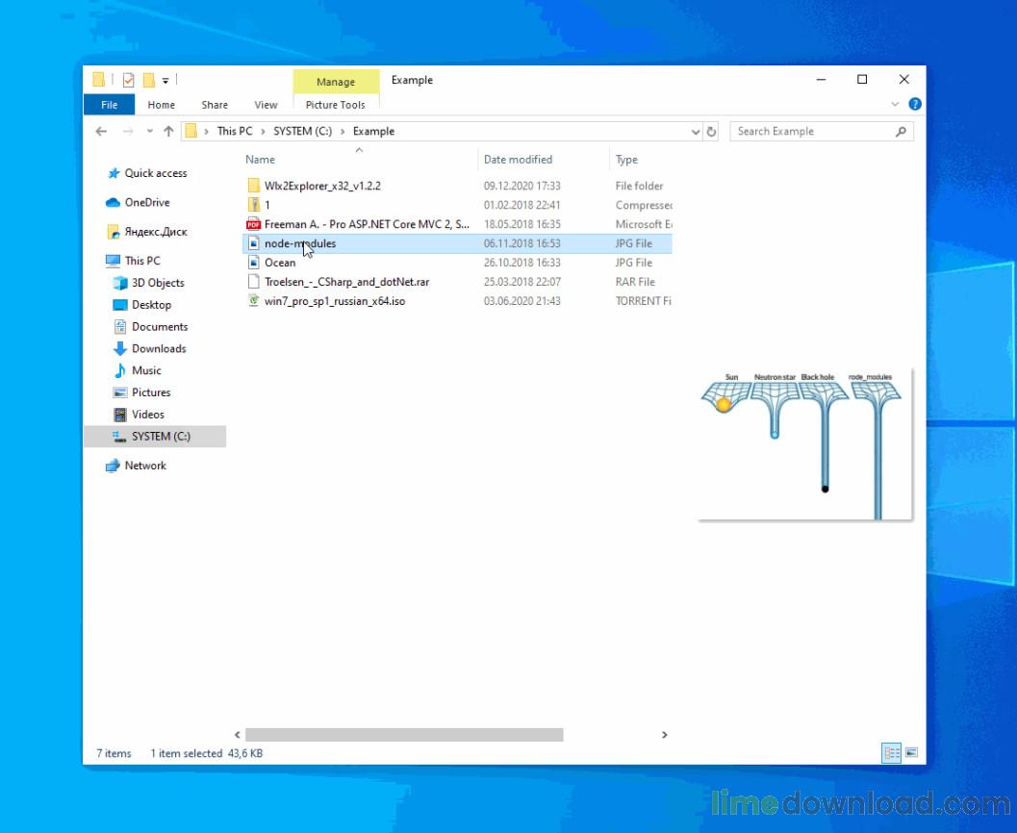1017x833 pixels.
Task: Sort files by Date modified column
Action: (518, 160)
